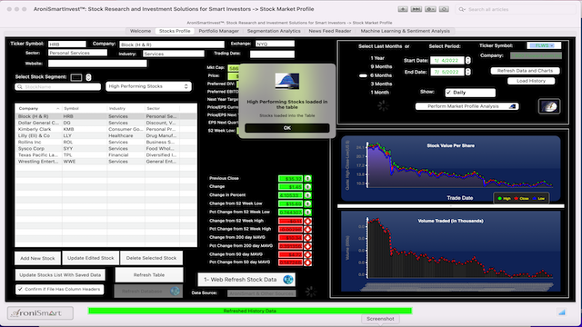Viewport: 582px width, 327px height.
Task: Click the Website input field
Action: pyautogui.click(x=97, y=64)
